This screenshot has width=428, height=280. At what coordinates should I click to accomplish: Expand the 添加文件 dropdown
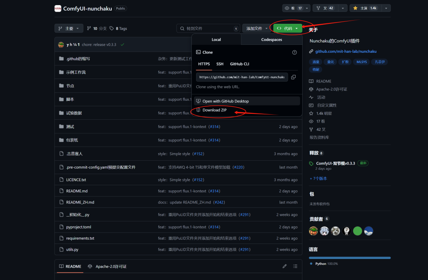[256, 29]
